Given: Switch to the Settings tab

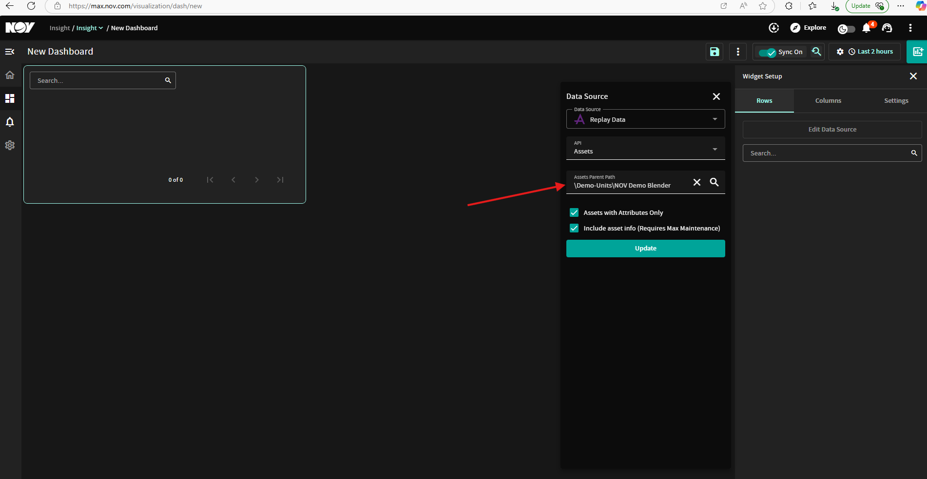Looking at the screenshot, I should click(896, 100).
